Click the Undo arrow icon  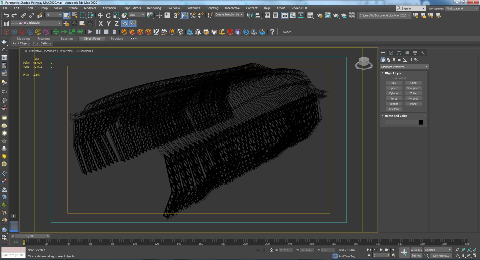click(6, 15)
